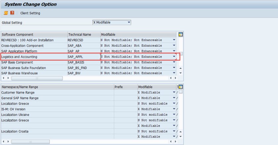Expand Modifiable dropdown for SAP Basis Component
The width and height of the screenshot is (278, 145).
click(174, 62)
